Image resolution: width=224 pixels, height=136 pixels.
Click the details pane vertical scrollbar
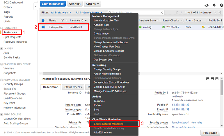222,93
